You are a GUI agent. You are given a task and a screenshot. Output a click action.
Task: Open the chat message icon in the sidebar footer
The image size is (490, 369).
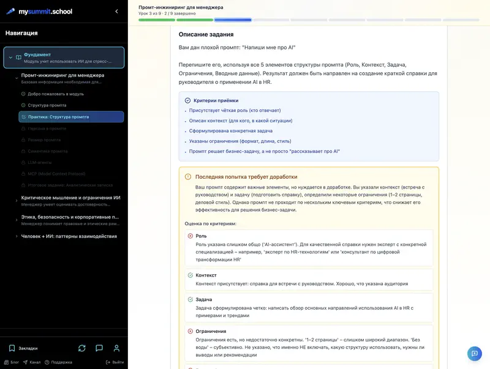pos(99,348)
